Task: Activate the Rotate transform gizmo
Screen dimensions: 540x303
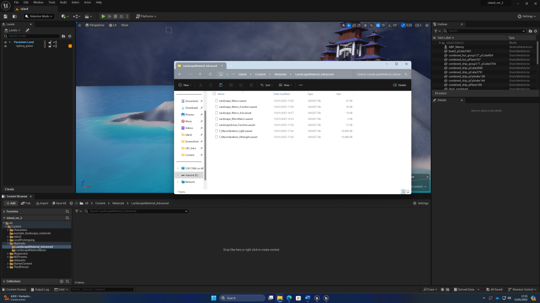Action: pyautogui.click(x=354, y=25)
